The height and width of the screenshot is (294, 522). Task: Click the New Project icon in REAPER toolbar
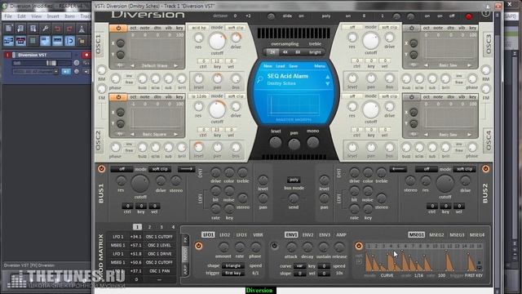[9, 29]
